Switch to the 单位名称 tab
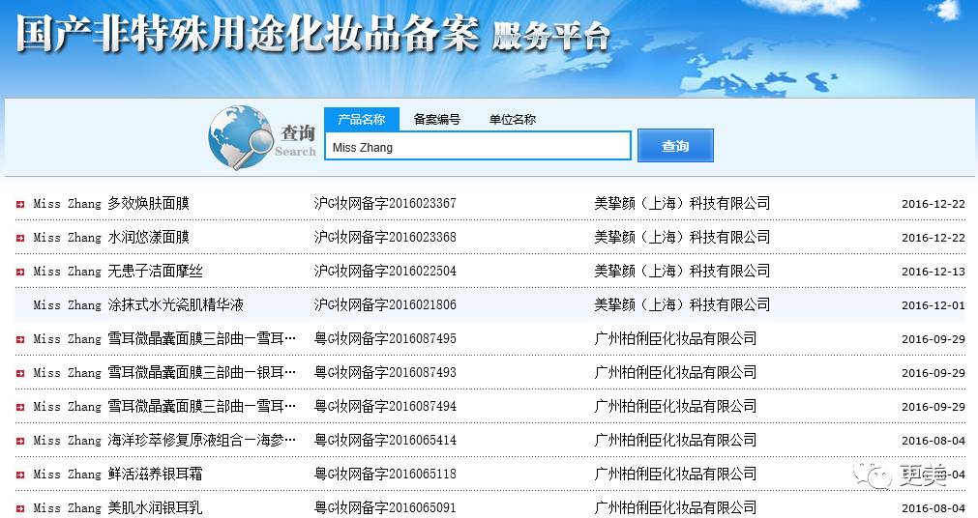The height and width of the screenshot is (518, 978). (x=512, y=119)
